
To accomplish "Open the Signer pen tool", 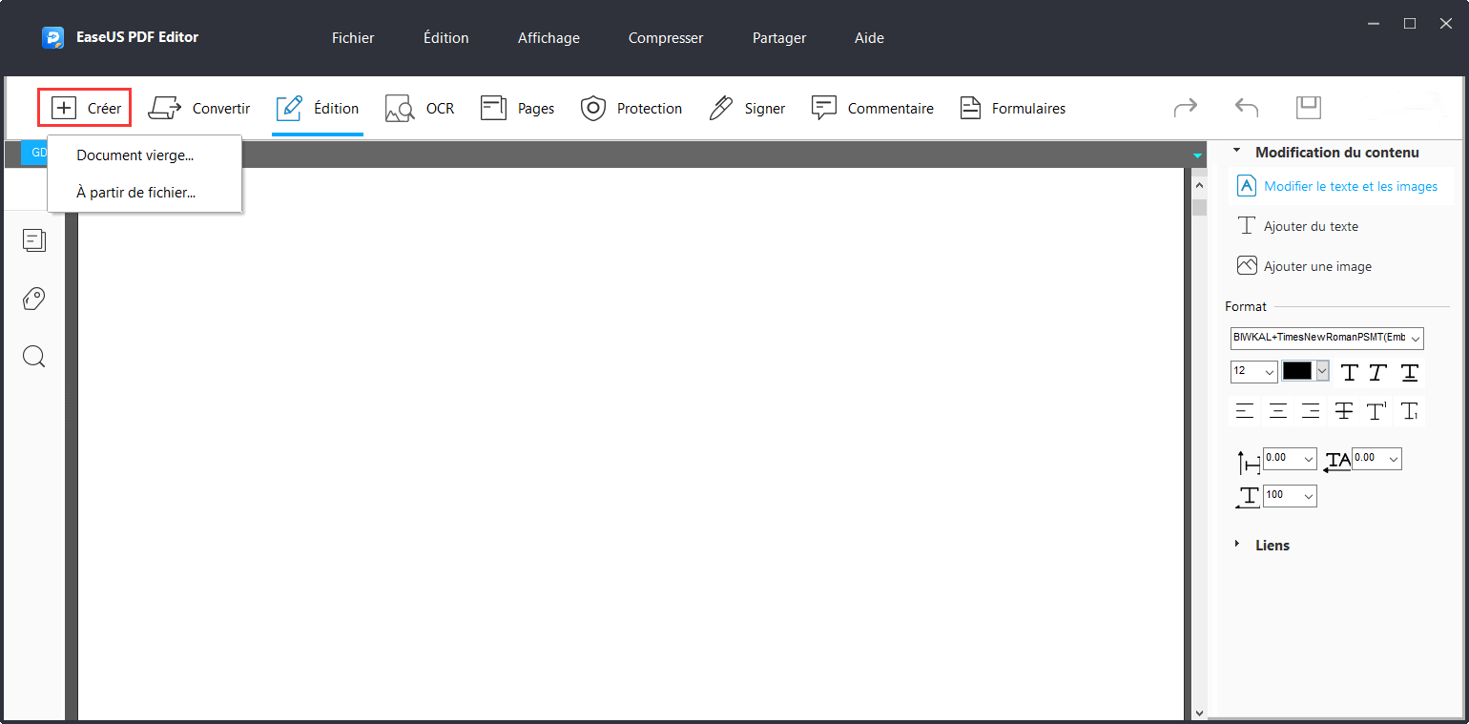I will coord(747,109).
